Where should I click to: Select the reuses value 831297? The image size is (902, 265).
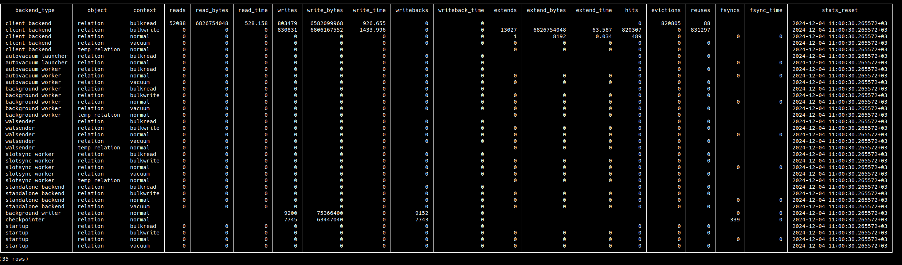point(700,30)
